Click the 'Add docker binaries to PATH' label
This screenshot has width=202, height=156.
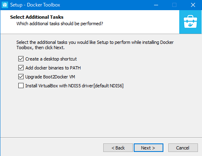[53, 68]
